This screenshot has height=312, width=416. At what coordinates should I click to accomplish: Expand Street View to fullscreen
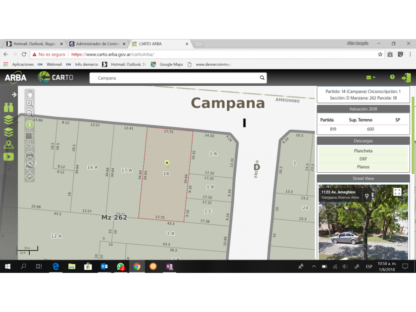pos(397,192)
